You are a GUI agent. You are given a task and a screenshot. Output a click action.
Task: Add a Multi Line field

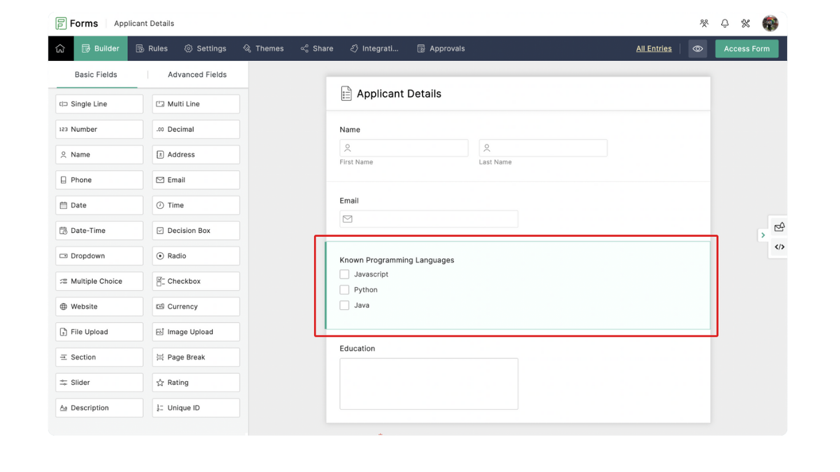(x=196, y=104)
